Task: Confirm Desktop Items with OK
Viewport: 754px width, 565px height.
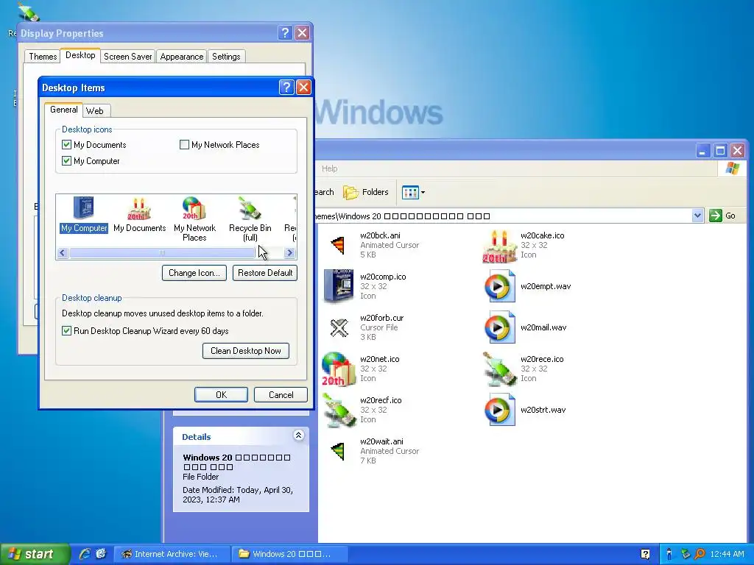Action: click(x=221, y=395)
